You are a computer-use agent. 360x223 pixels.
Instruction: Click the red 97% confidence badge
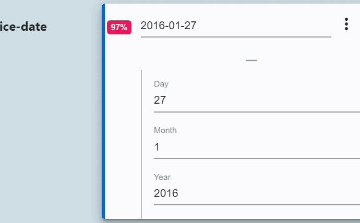click(119, 27)
